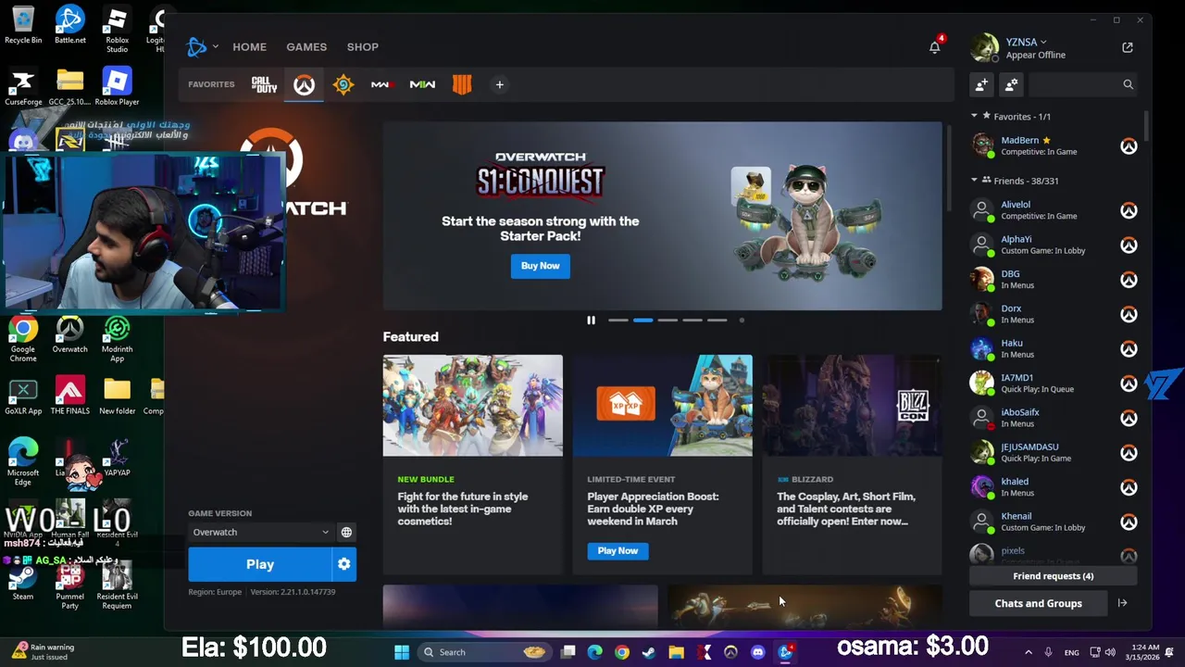Collapse the Favorites friends group

[x=974, y=116]
